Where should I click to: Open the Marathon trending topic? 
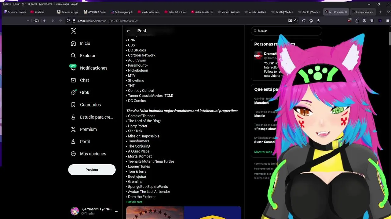[x=261, y=103]
